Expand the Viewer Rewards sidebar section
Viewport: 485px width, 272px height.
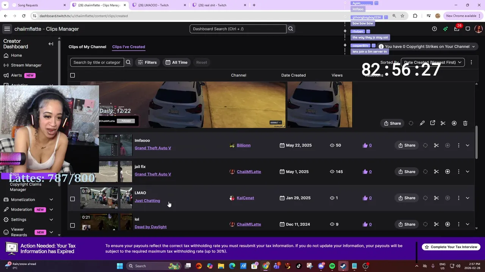click(x=51, y=232)
